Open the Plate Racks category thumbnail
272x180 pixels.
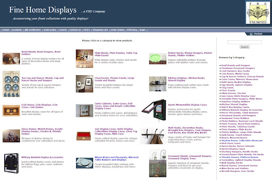85,59
